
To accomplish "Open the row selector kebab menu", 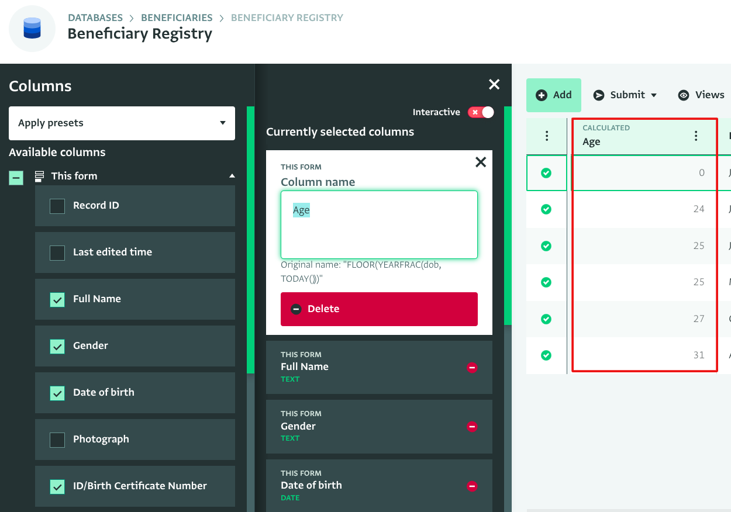I will [546, 136].
